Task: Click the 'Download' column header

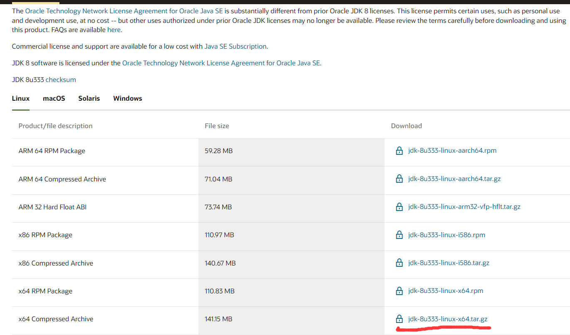Action: [x=406, y=126]
